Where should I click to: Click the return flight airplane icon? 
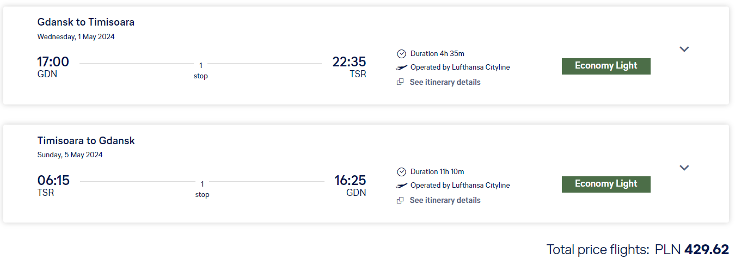401,186
